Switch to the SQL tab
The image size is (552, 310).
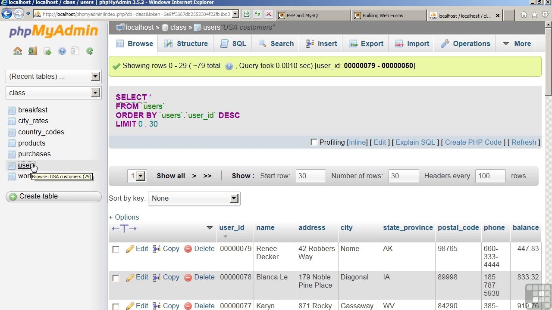pyautogui.click(x=233, y=43)
